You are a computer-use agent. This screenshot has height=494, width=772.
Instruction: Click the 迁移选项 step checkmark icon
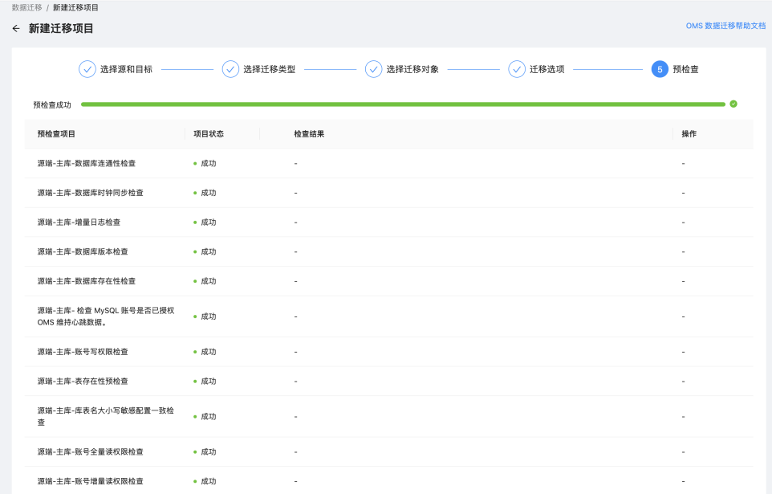point(517,70)
